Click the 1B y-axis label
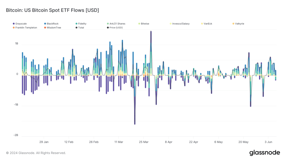 coord(16,44)
